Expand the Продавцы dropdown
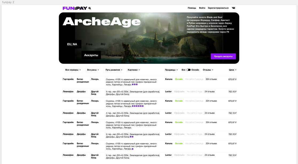Image resolution: width=298 pixels, height=164 pixels. tap(171, 70)
